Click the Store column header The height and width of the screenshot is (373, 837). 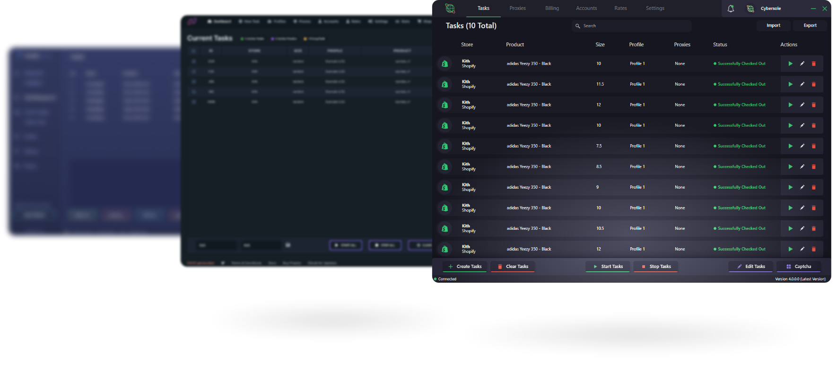click(x=467, y=44)
